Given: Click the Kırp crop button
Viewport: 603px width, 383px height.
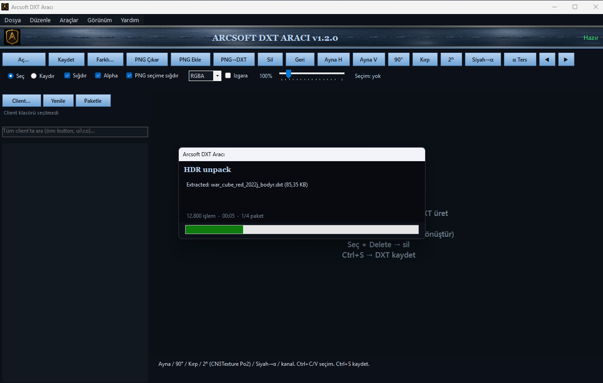Looking at the screenshot, I should (425, 59).
